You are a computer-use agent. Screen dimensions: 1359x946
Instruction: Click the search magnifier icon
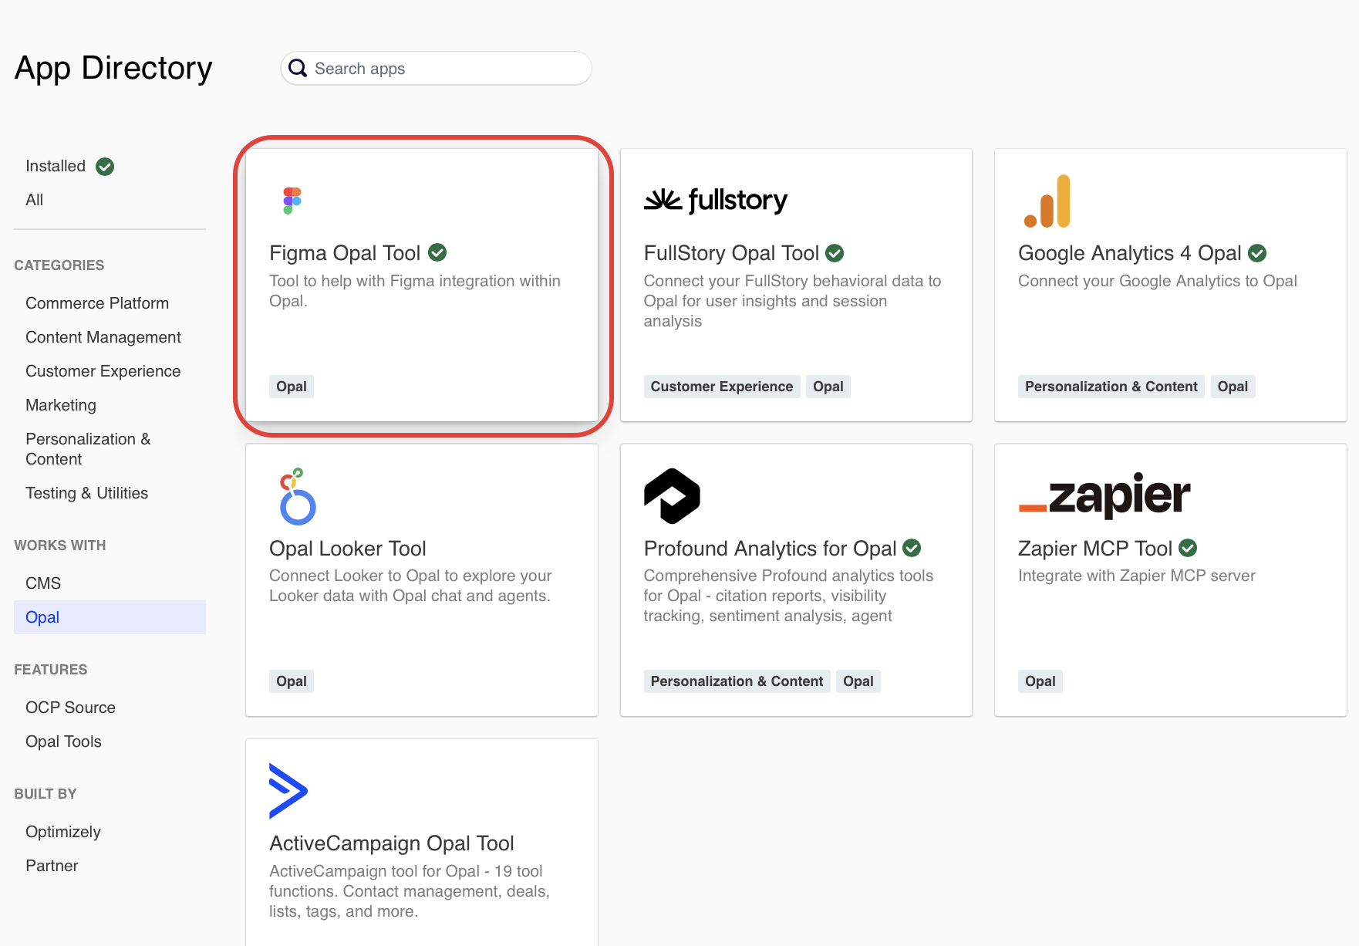point(298,69)
